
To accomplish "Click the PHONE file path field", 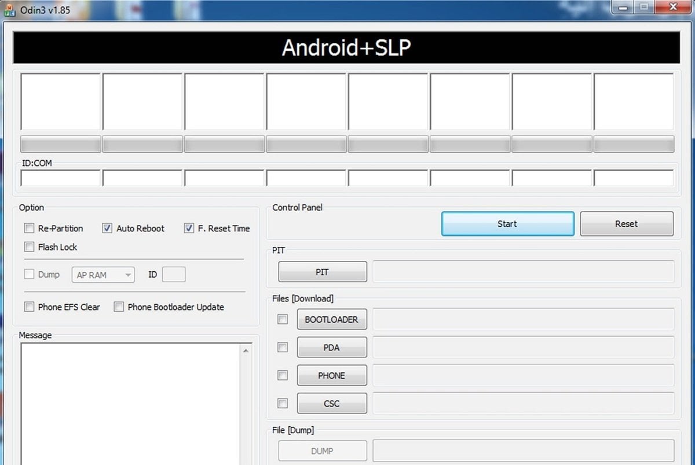I will [x=524, y=375].
